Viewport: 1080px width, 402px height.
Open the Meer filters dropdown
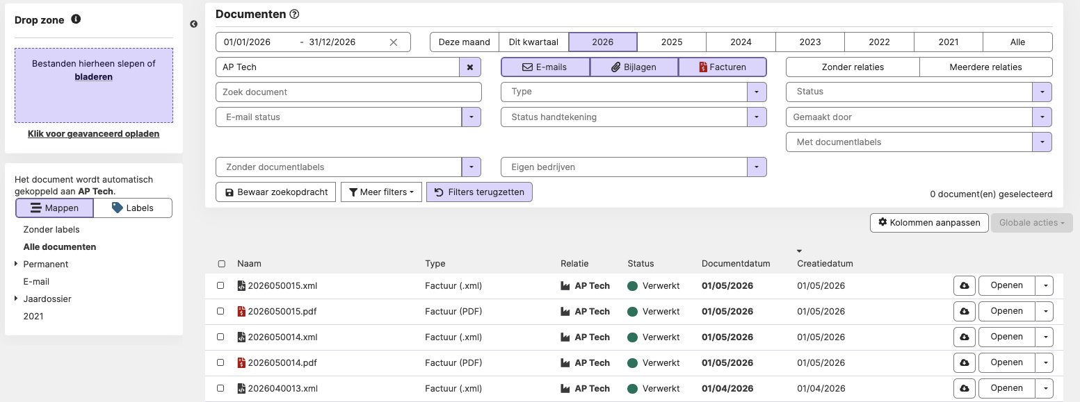point(381,192)
